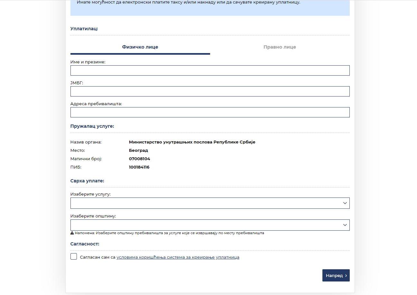This screenshot has height=295, width=417.
Task: Click the 'Име и презиме:' field label
Action: (x=88, y=62)
